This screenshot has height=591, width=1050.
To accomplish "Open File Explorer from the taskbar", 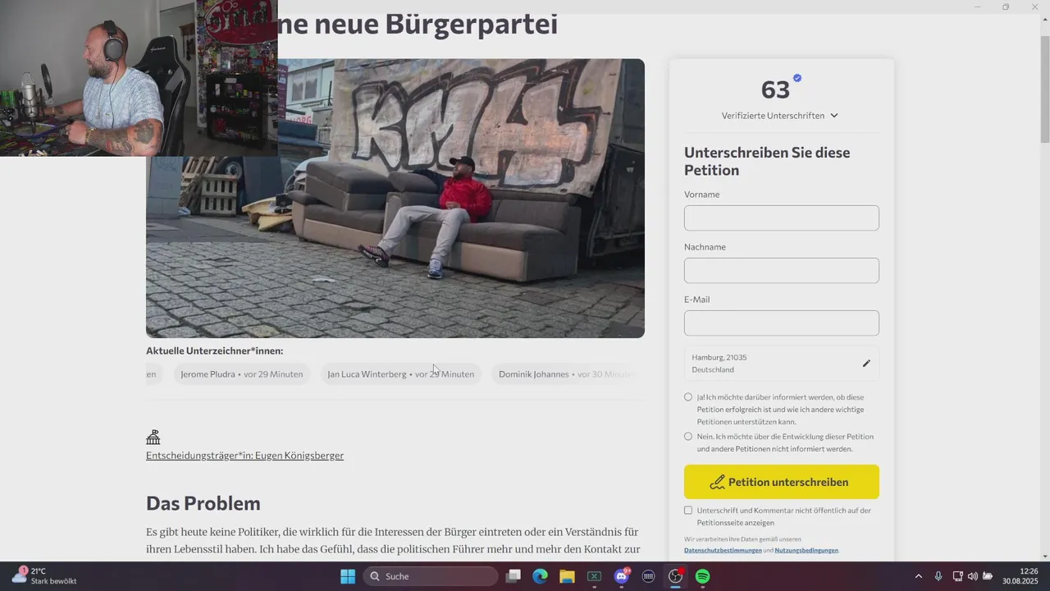I will click(567, 576).
